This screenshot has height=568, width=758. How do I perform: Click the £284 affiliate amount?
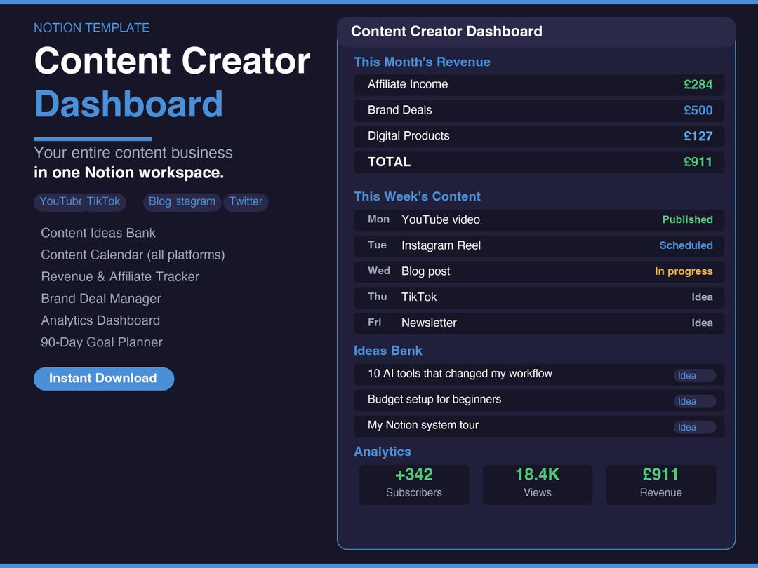698,85
